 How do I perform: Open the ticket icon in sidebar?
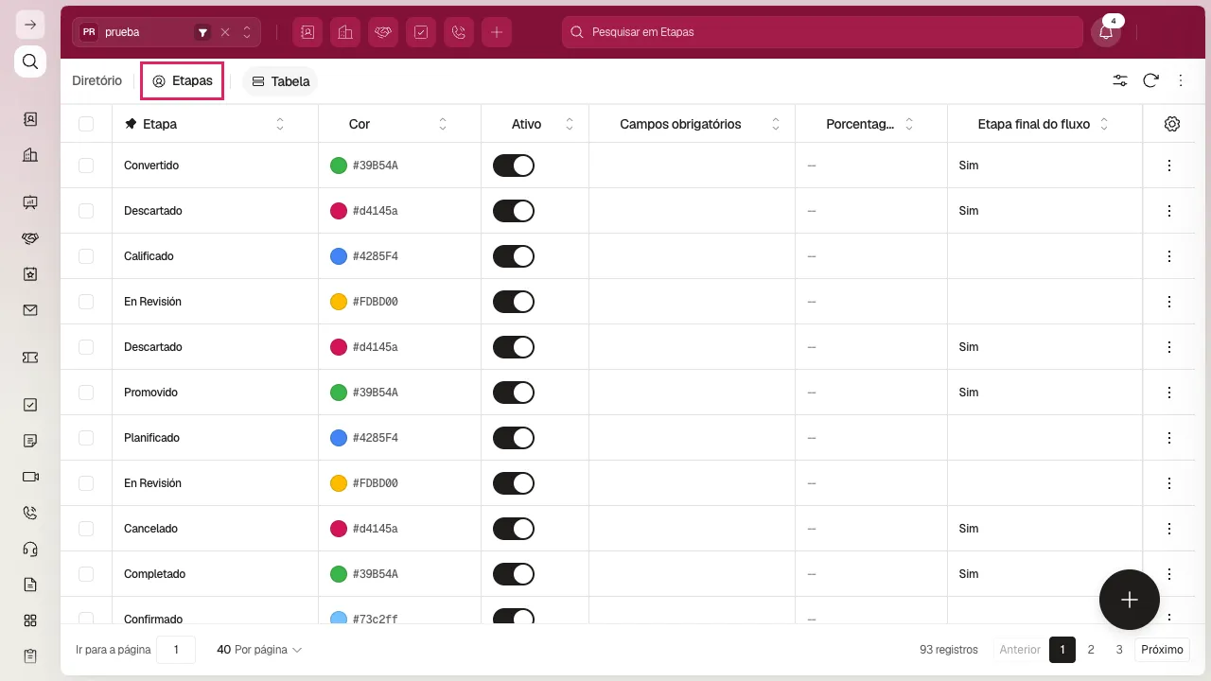30,358
